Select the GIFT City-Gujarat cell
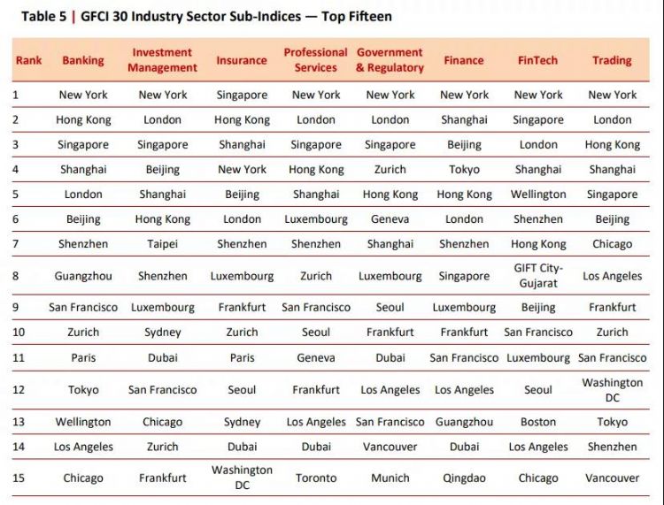The height and width of the screenshot is (505, 664). pos(538,275)
